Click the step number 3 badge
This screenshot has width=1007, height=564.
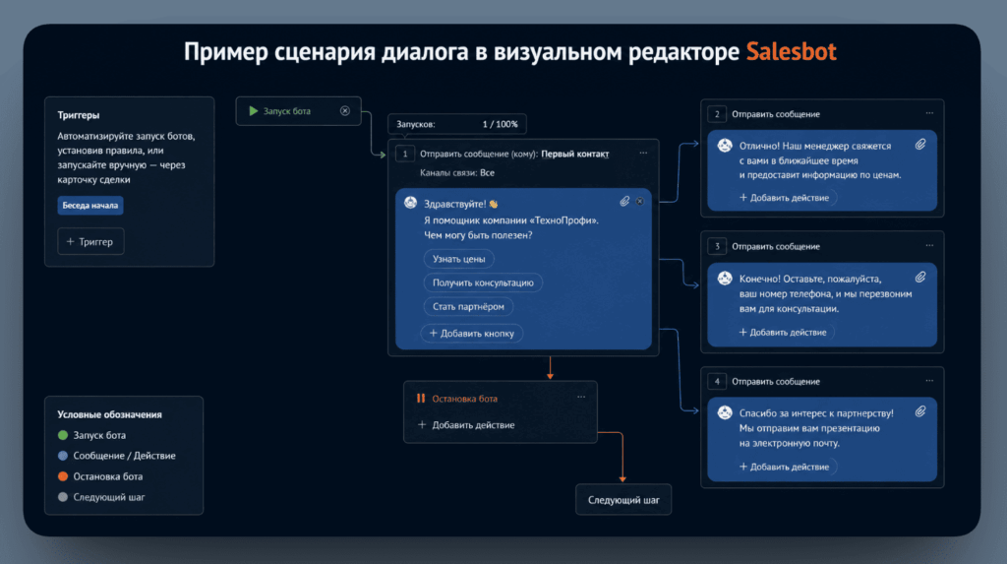coord(717,246)
